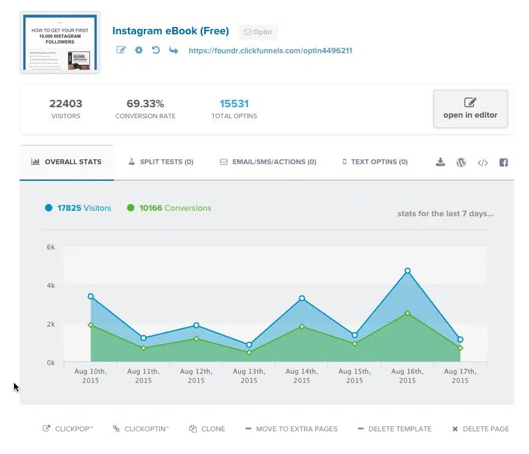Image resolution: width=529 pixels, height=454 pixels.
Task: Click the Aug 12th, 2015 axis label
Action: click(196, 376)
